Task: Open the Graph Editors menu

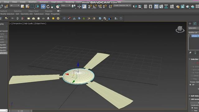Action: pos(57,2)
